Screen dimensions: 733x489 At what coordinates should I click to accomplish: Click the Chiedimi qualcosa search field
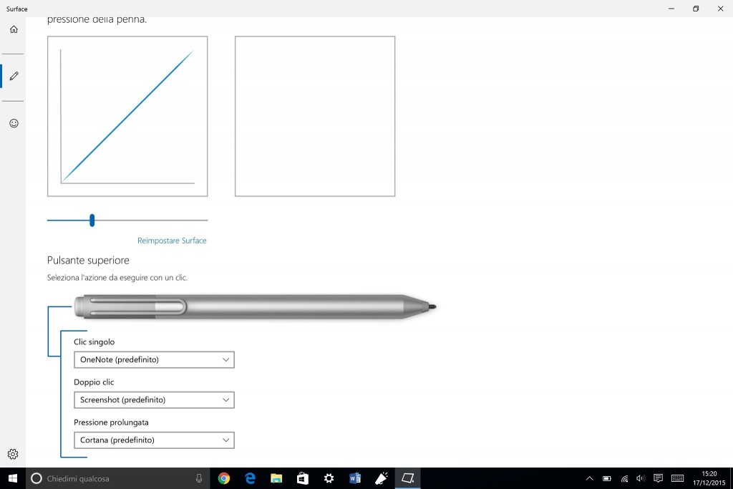coord(120,478)
